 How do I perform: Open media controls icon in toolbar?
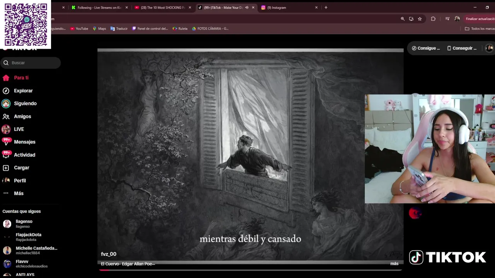(447, 19)
